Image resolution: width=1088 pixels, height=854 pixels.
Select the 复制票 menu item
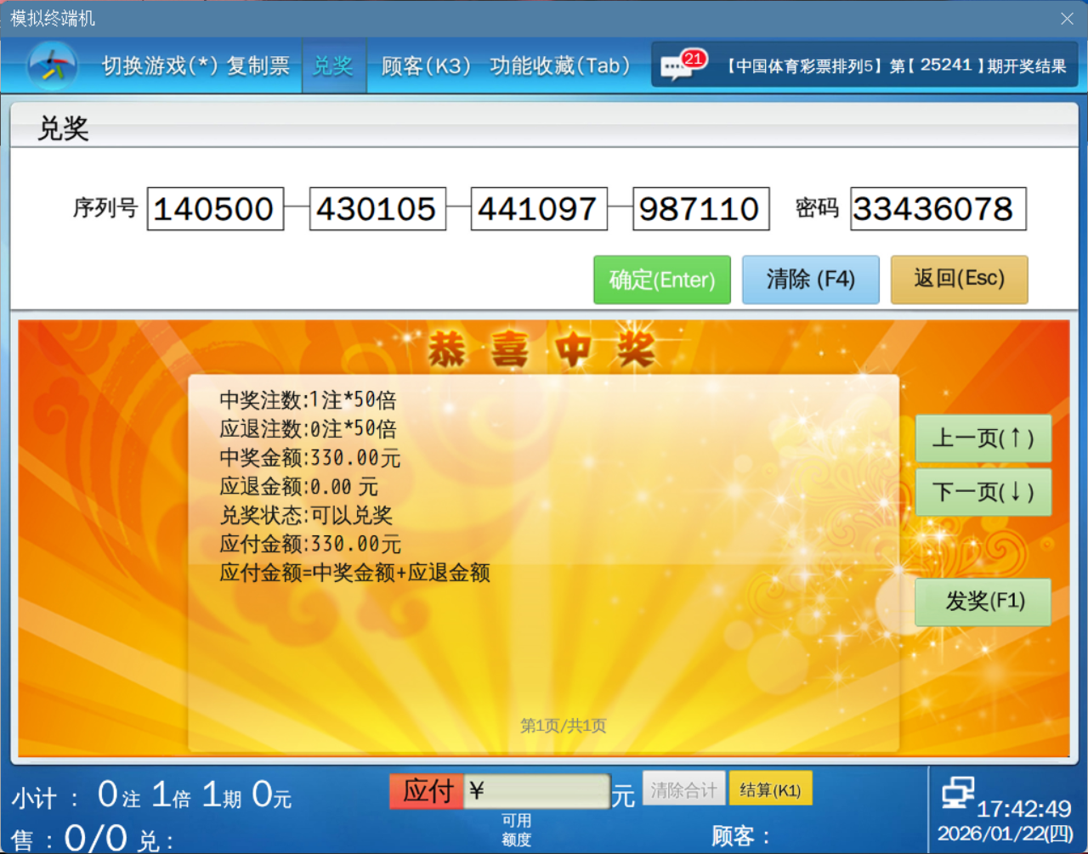click(x=258, y=65)
